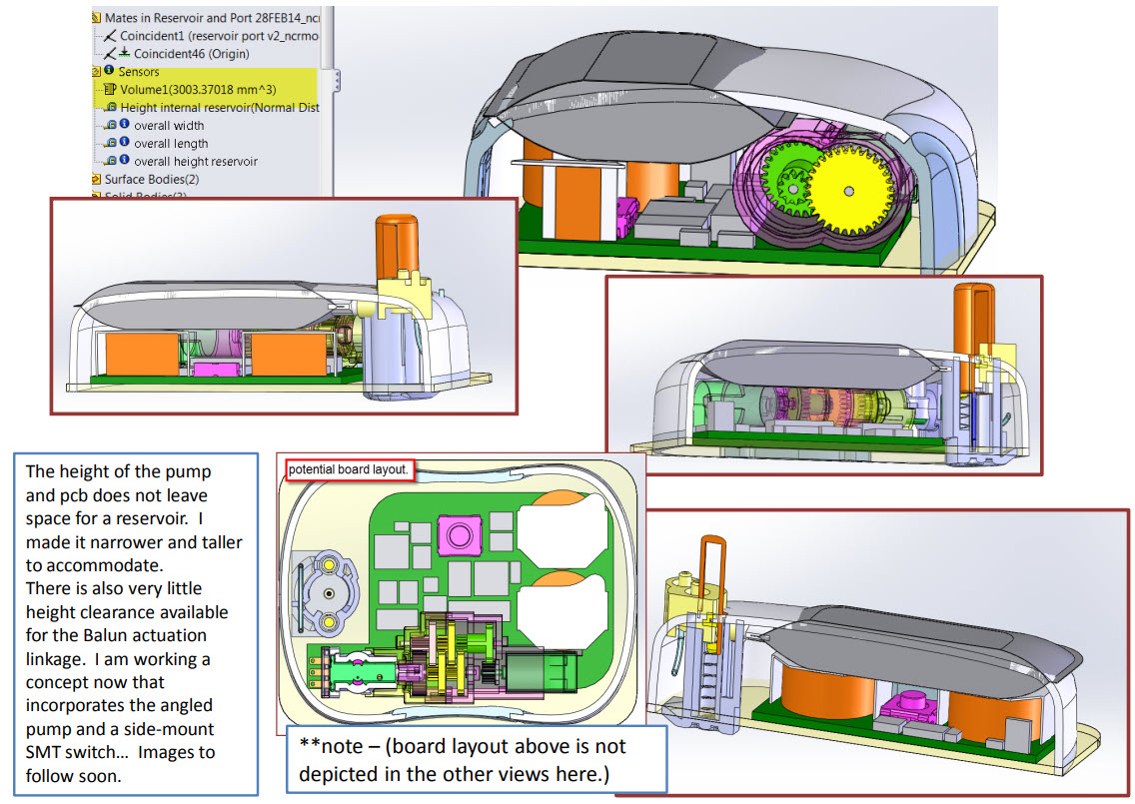The width and height of the screenshot is (1135, 804).
Task: Select Surface Bodies(2) tree item
Action: point(151,179)
